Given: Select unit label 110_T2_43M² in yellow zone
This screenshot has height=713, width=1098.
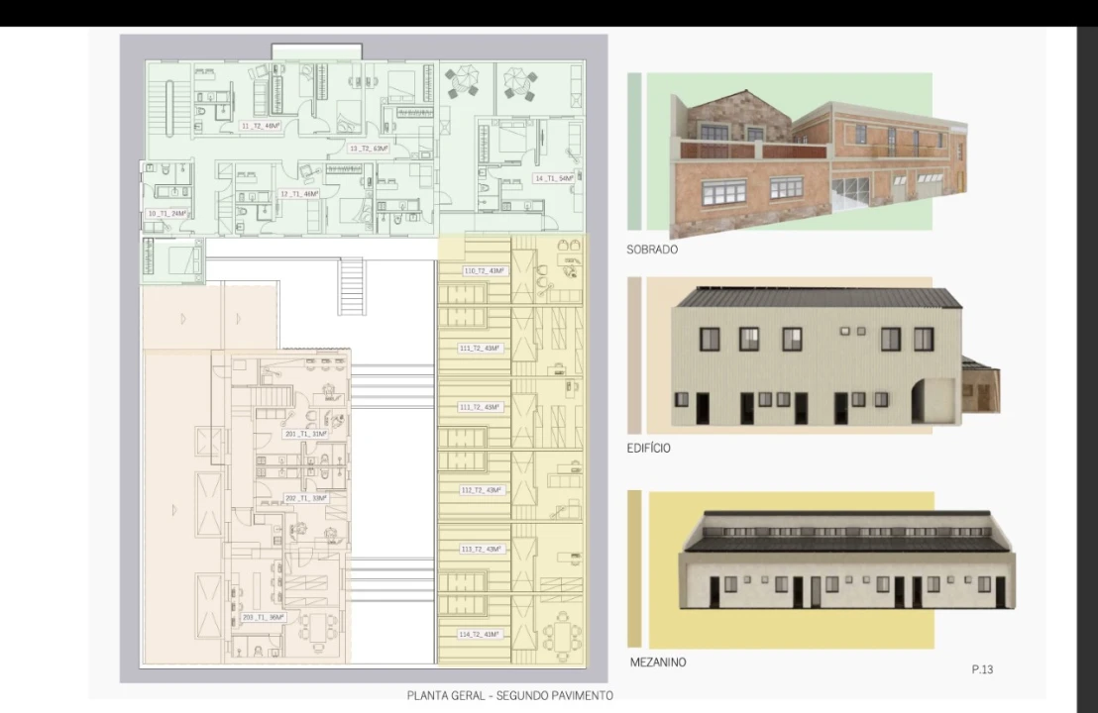Looking at the screenshot, I should click(x=484, y=270).
